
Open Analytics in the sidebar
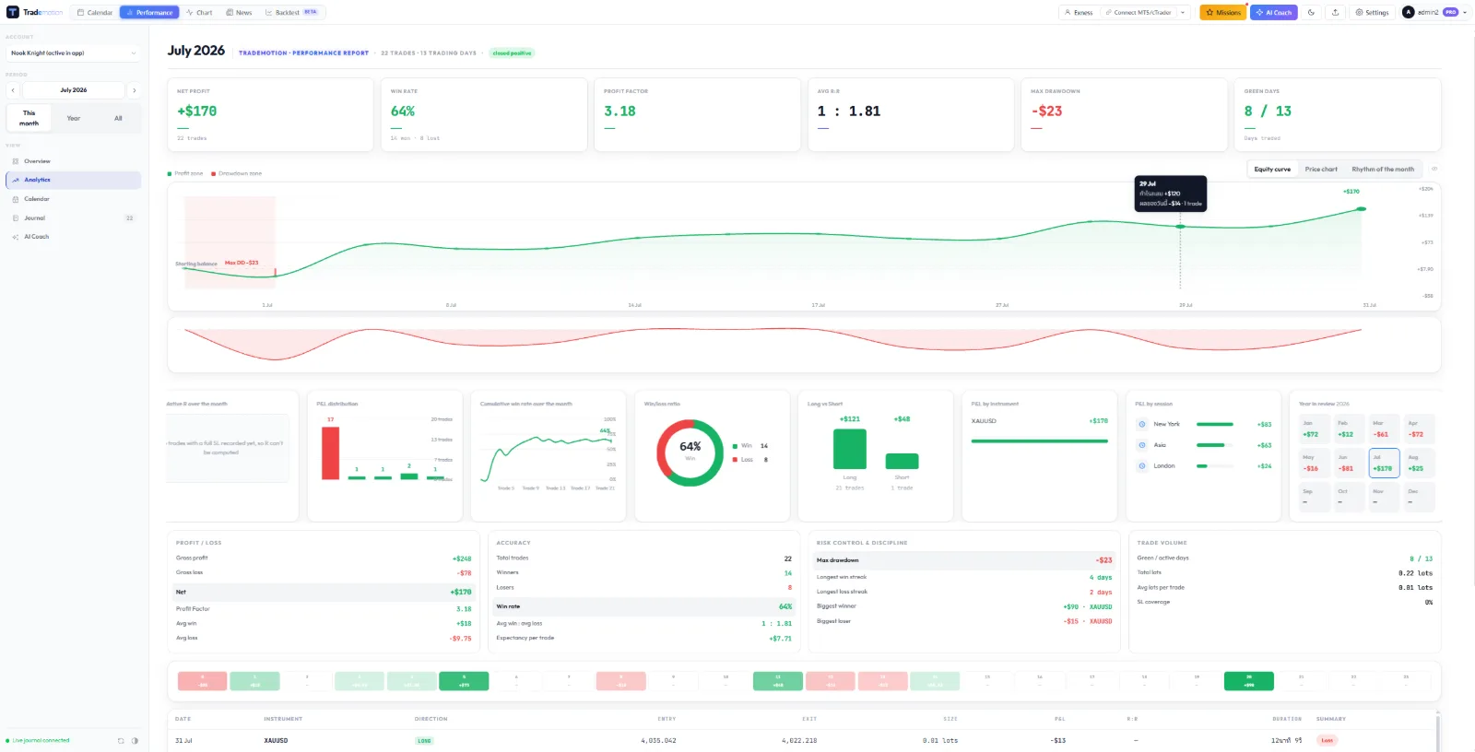point(74,180)
